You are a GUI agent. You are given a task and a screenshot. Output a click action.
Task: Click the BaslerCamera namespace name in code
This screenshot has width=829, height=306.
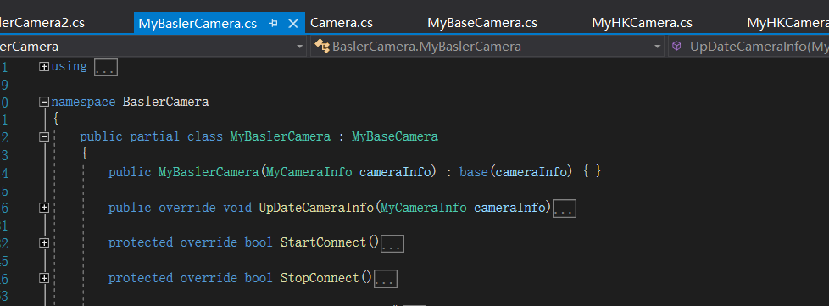click(x=165, y=102)
